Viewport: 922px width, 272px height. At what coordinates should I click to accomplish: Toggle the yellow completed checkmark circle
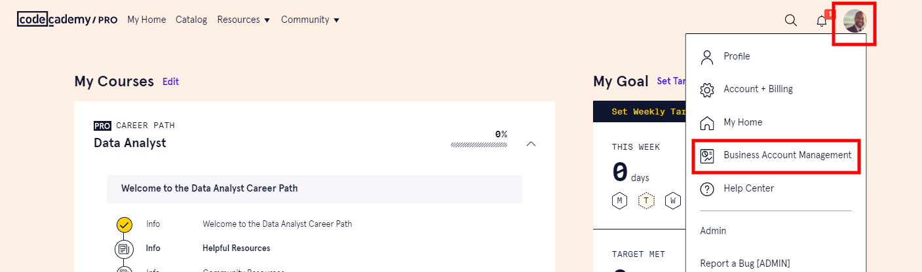click(x=125, y=225)
